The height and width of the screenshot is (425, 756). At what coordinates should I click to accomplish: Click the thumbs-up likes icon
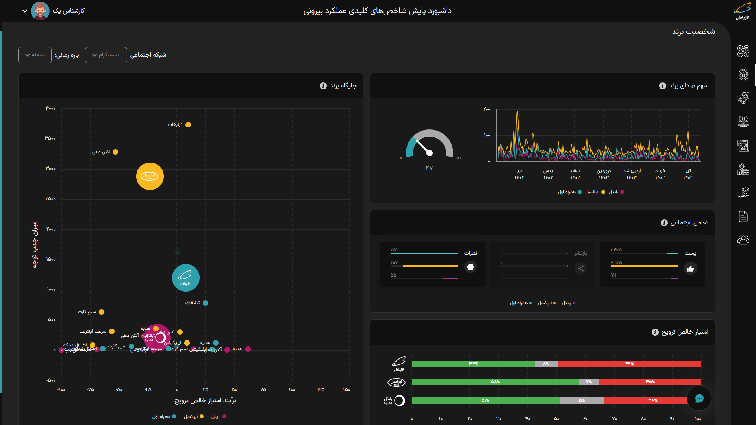click(690, 269)
